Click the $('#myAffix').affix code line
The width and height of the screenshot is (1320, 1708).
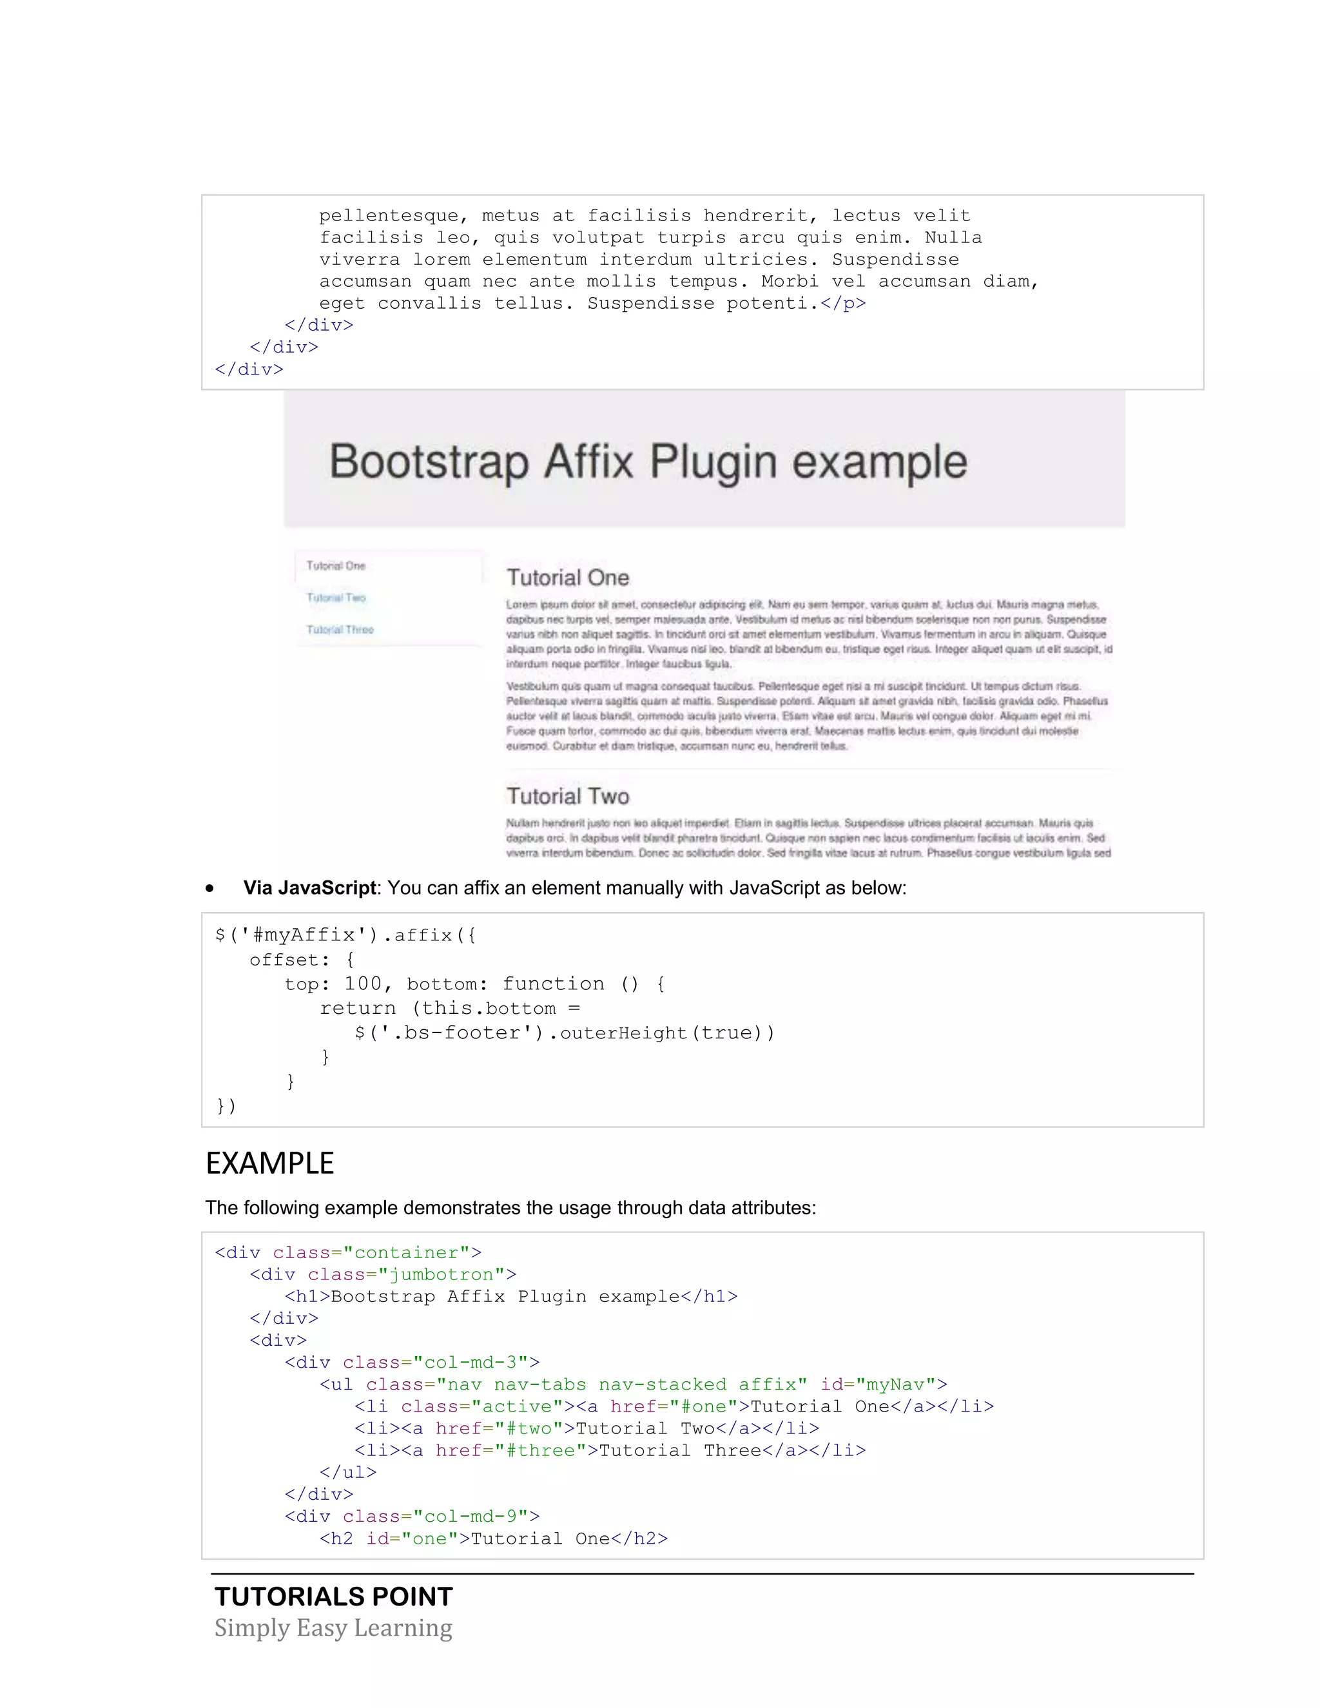click(x=345, y=935)
